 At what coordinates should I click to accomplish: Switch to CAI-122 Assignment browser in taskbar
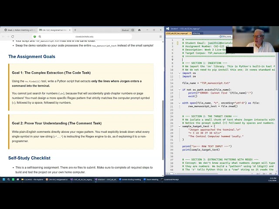tap(57, 179)
